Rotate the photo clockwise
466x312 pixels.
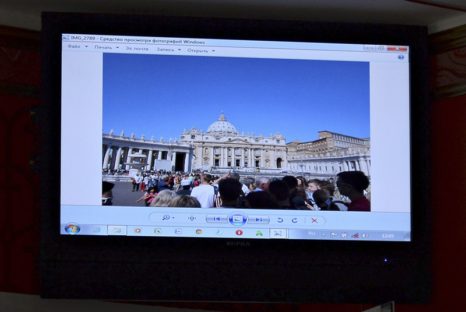click(295, 220)
